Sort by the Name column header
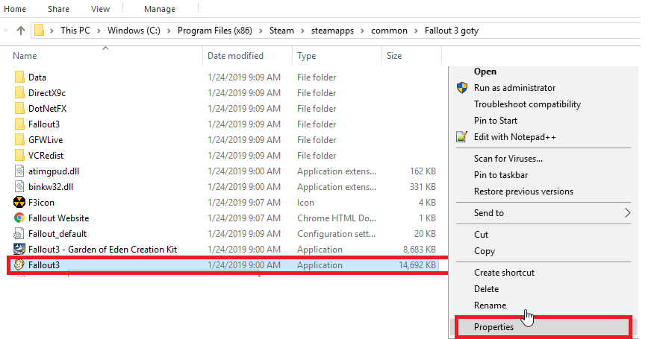Viewport: 657px width, 339px height. (25, 56)
